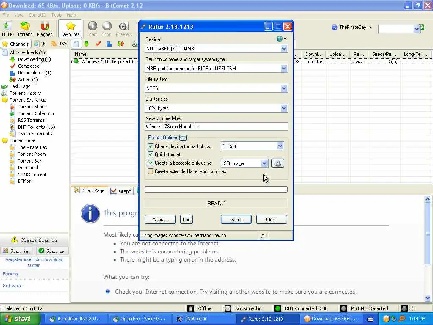Click the Start task toolbar icon
433x325 pixels.
(92, 29)
